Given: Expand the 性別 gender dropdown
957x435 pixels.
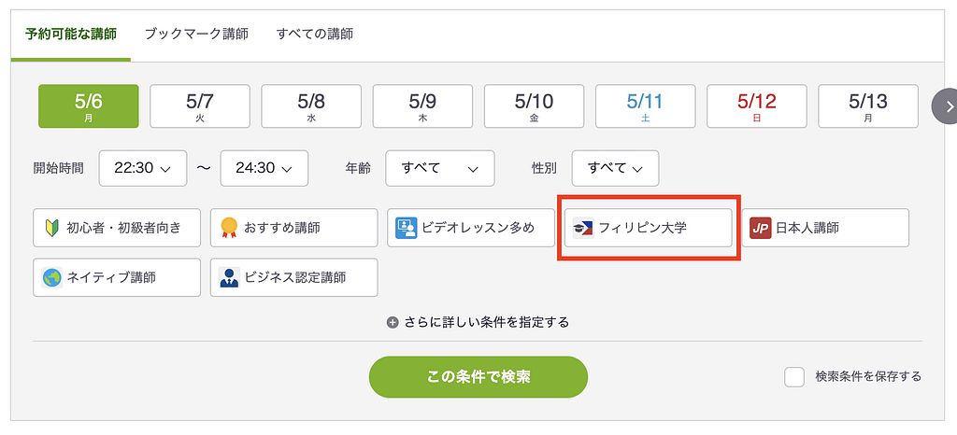Looking at the screenshot, I should [x=615, y=169].
